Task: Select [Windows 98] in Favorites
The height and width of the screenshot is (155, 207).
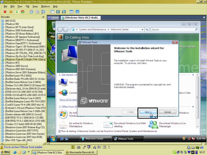Action: pyautogui.click(x=12, y=24)
